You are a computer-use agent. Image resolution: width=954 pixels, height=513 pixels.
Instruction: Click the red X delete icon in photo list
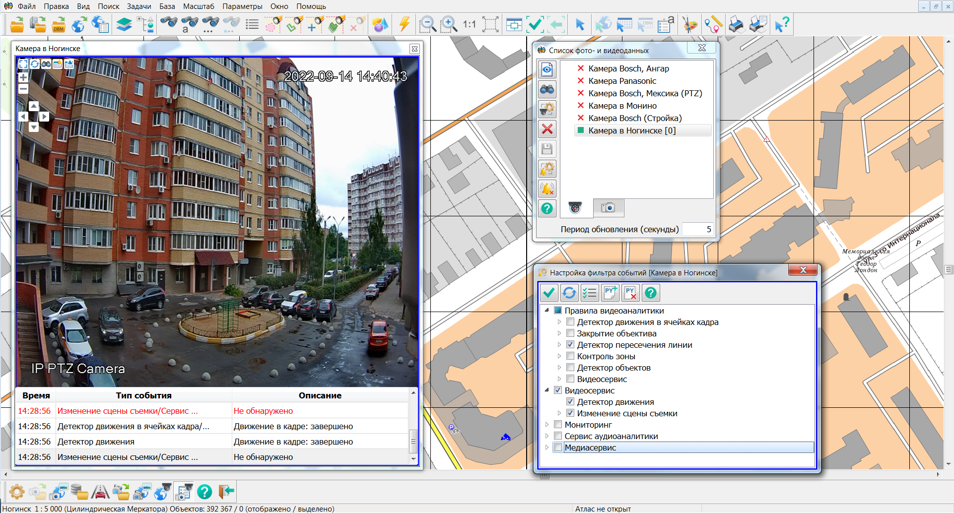(x=547, y=129)
